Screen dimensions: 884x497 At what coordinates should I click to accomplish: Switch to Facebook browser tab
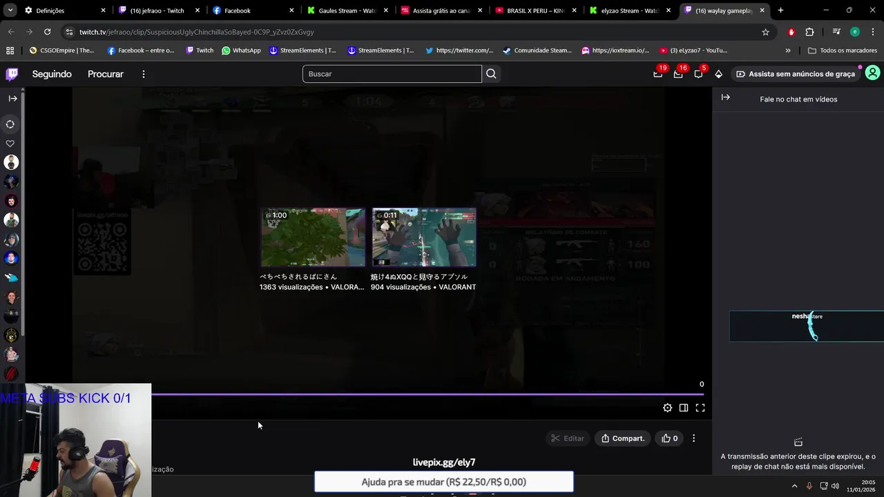coord(252,10)
